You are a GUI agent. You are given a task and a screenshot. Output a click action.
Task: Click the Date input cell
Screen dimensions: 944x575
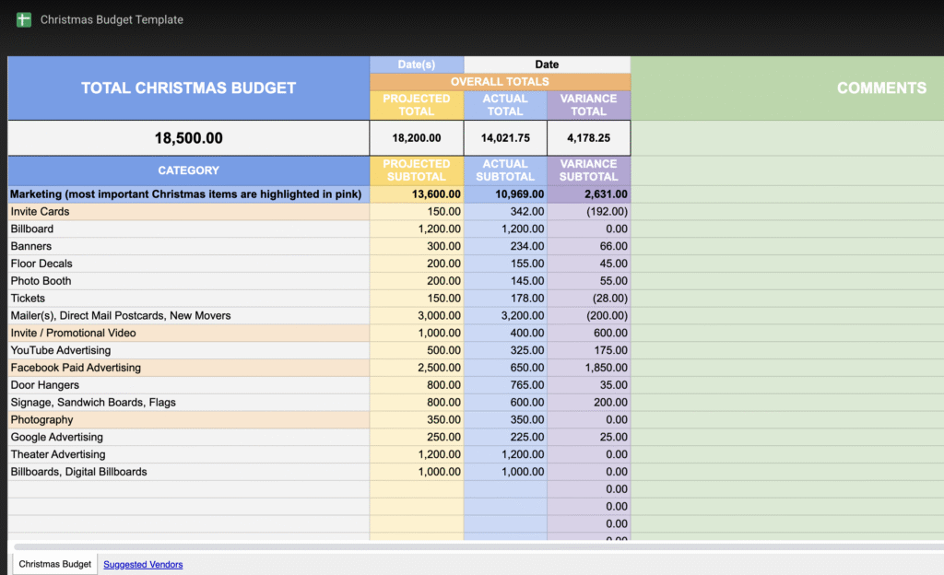point(547,65)
